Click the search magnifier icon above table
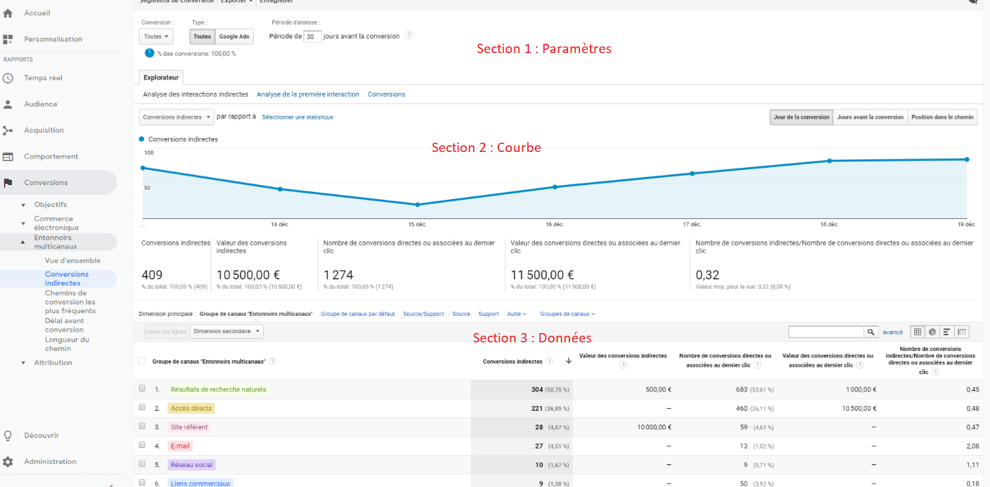The width and height of the screenshot is (990, 487). [870, 332]
